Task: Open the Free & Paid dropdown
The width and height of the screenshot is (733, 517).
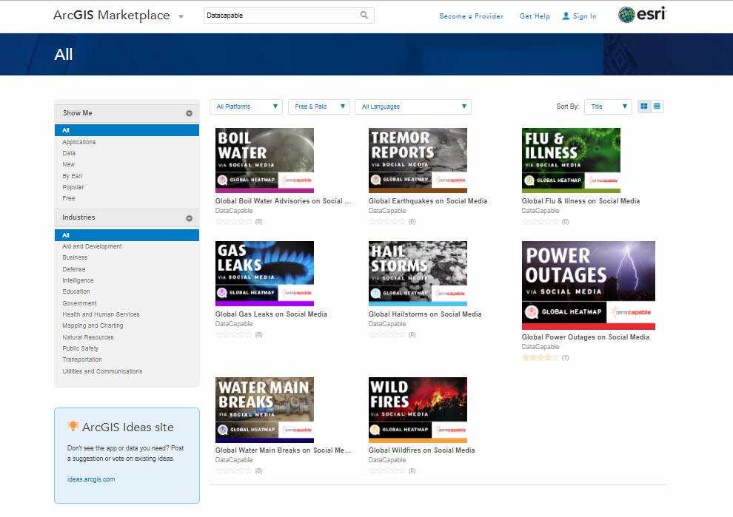Action: pyautogui.click(x=319, y=107)
